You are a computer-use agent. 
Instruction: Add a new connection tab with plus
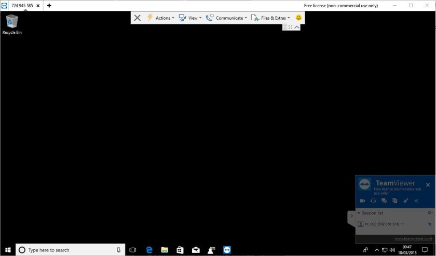coord(49,6)
